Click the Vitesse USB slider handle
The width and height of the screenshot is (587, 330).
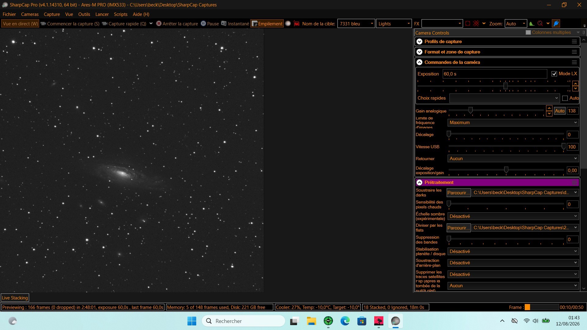563,147
